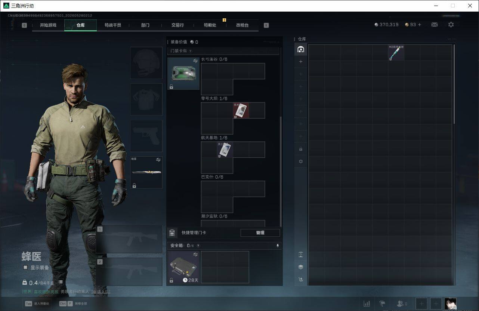
Task: Open the 安全箱 help question mark
Action: (x=198, y=246)
